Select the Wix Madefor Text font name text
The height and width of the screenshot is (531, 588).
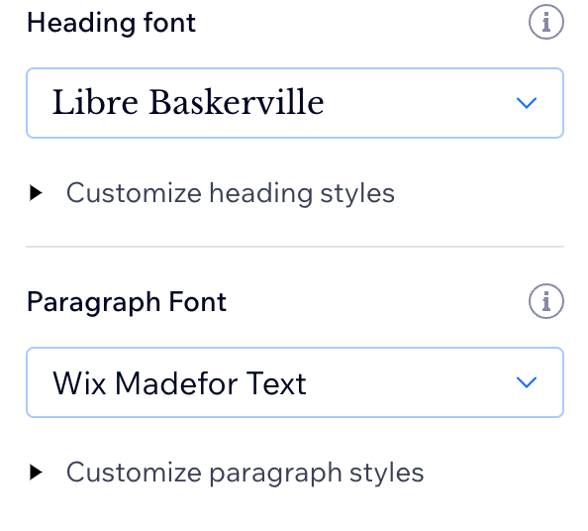(179, 383)
